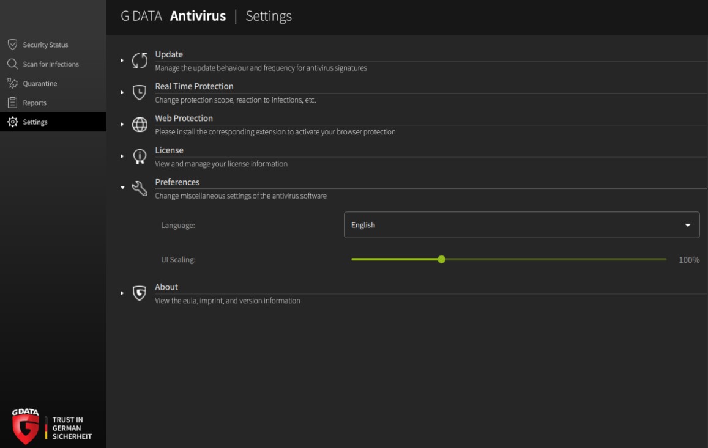The width and height of the screenshot is (708, 448).
Task: Click the Reports clipboard icon
Action: [x=13, y=103]
